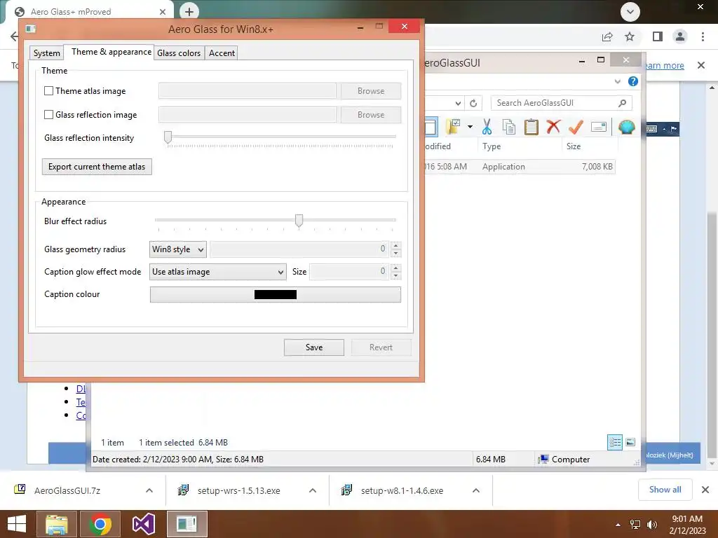The width and height of the screenshot is (718, 538).
Task: Click the Paste clipboard icon in AeroGlassGUI toolbar
Action: (x=531, y=127)
